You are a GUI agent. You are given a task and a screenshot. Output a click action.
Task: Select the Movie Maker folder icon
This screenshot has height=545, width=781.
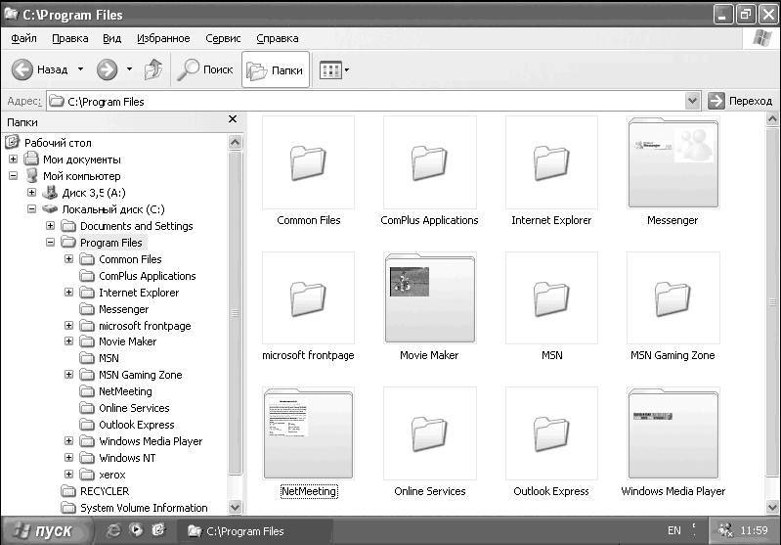tap(429, 297)
